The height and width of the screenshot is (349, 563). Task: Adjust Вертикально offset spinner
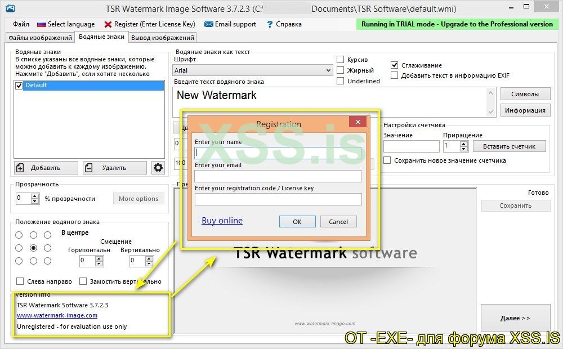(149, 261)
